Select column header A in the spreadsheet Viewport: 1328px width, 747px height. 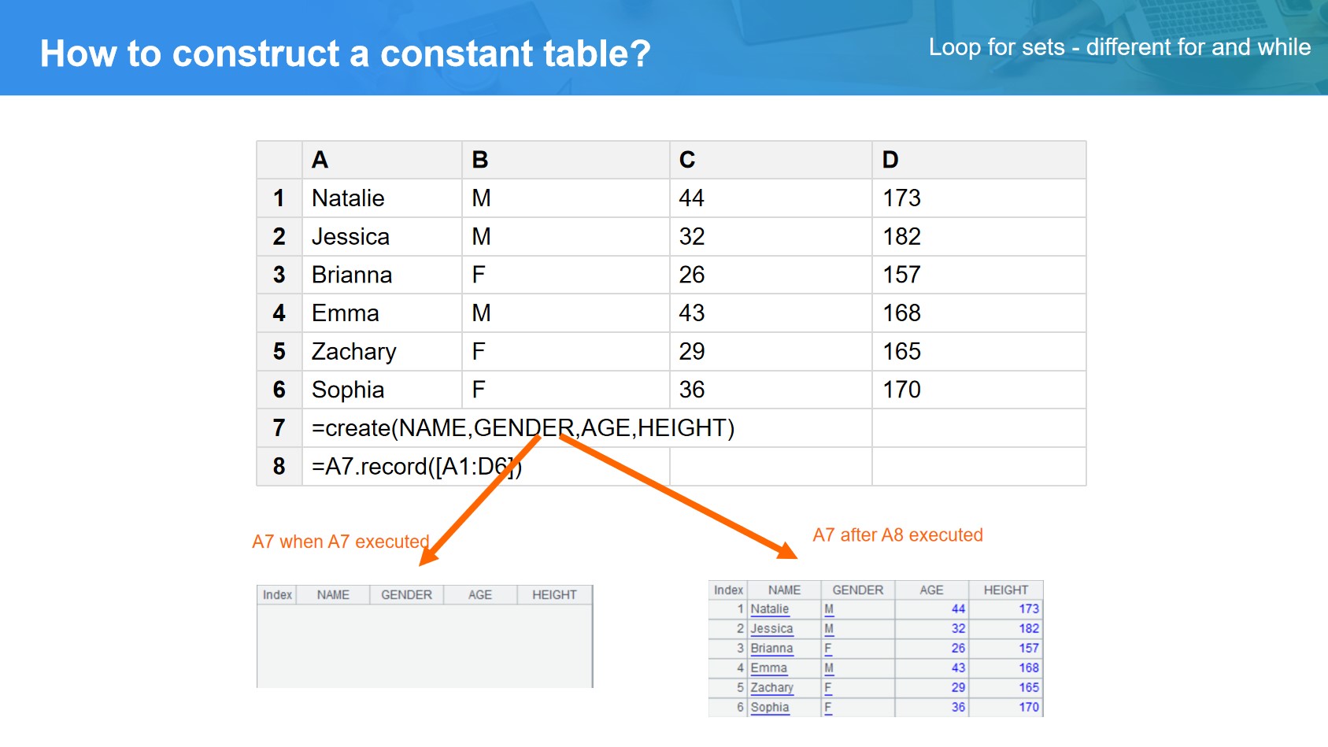point(382,160)
